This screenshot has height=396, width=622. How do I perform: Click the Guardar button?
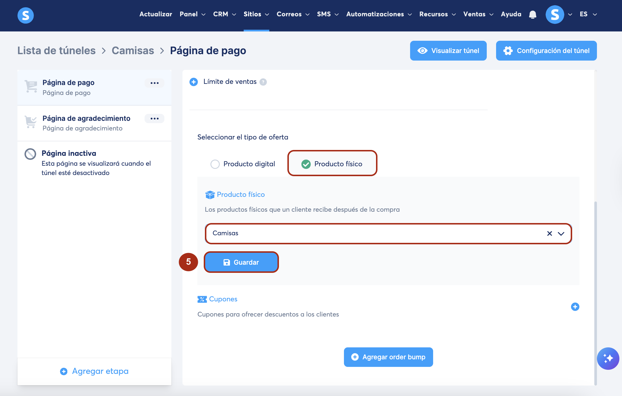241,262
